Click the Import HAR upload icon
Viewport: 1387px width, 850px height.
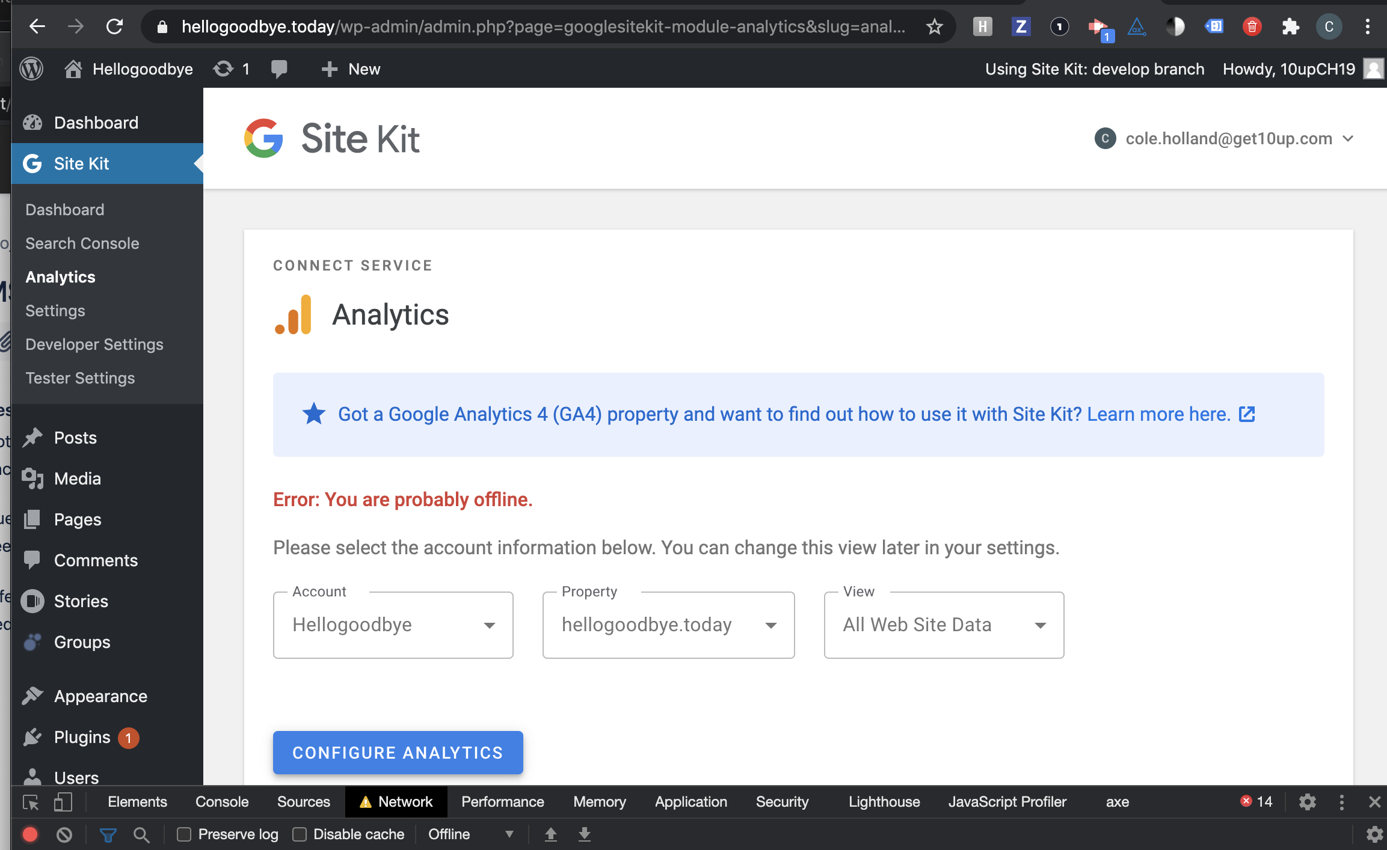coord(551,834)
